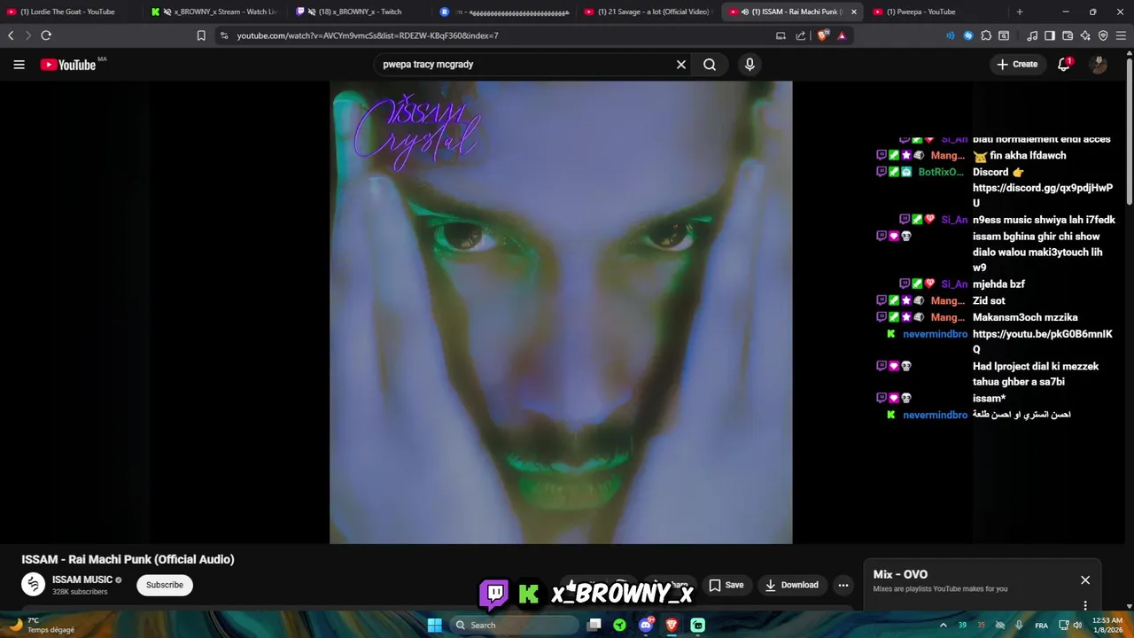The height and width of the screenshot is (638, 1134).
Task: Go back with the browser back arrow
Action: (x=11, y=35)
